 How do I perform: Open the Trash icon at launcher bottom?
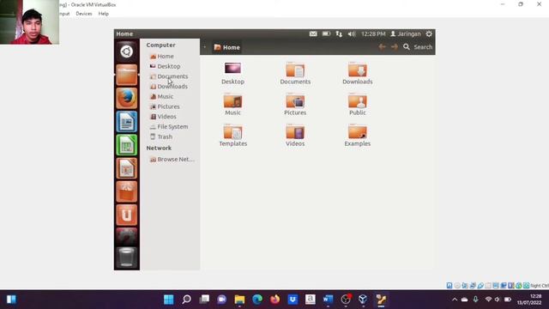pyautogui.click(x=126, y=257)
